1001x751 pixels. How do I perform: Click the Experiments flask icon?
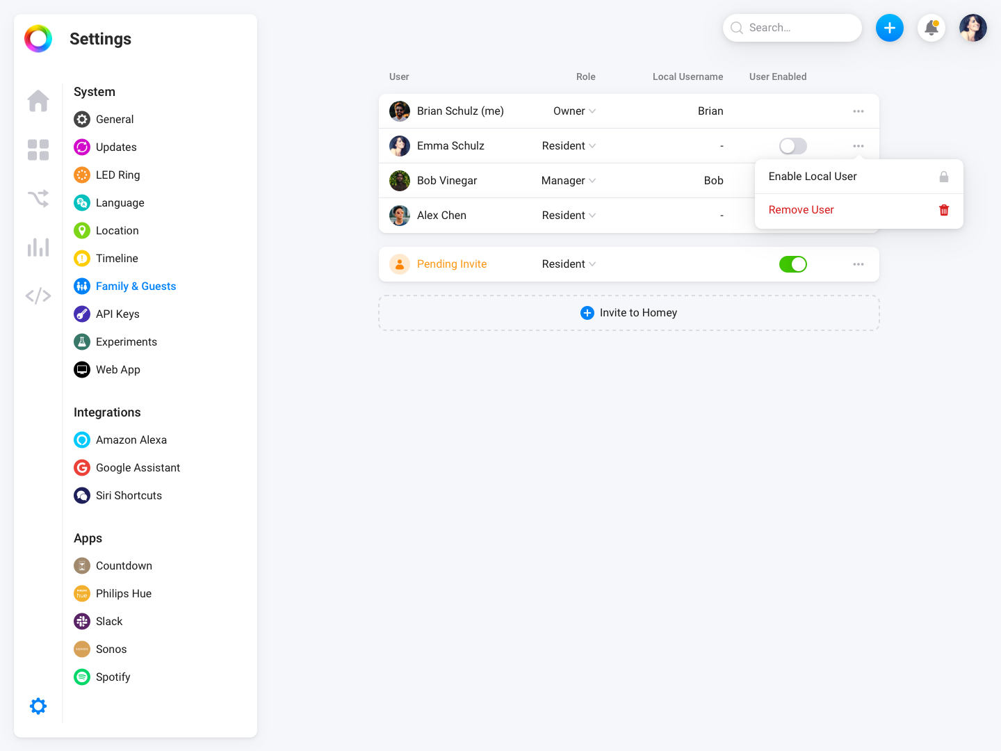click(x=82, y=341)
